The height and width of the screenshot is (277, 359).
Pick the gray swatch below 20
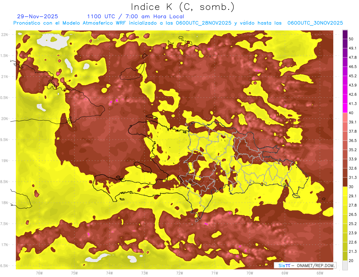[345, 265]
